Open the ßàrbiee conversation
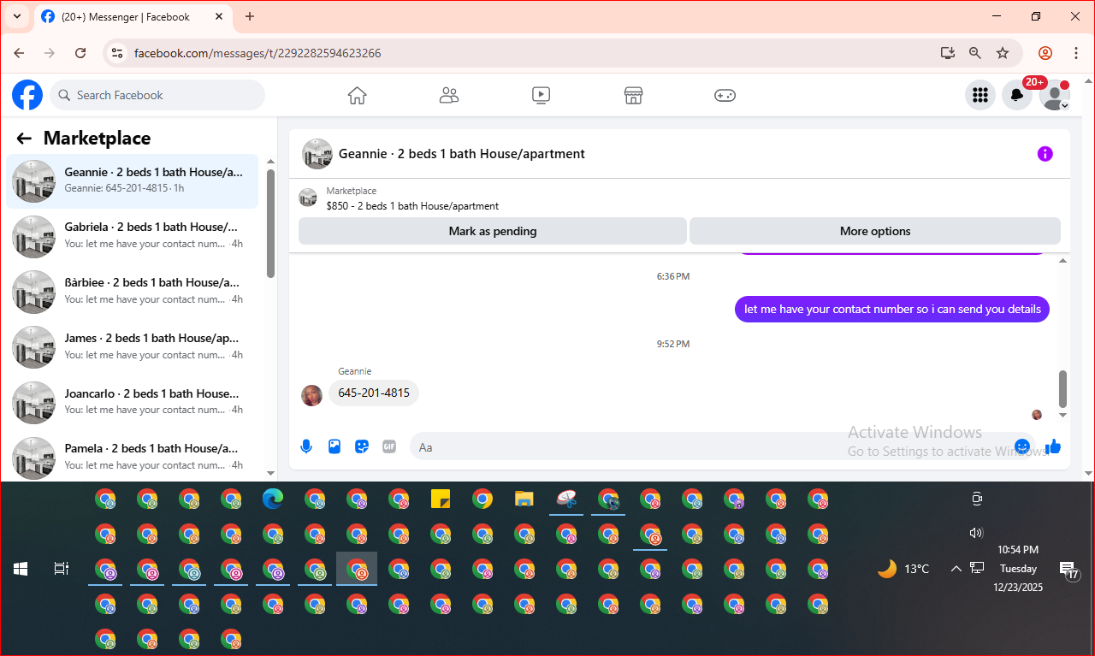The image size is (1095, 656). click(x=133, y=291)
